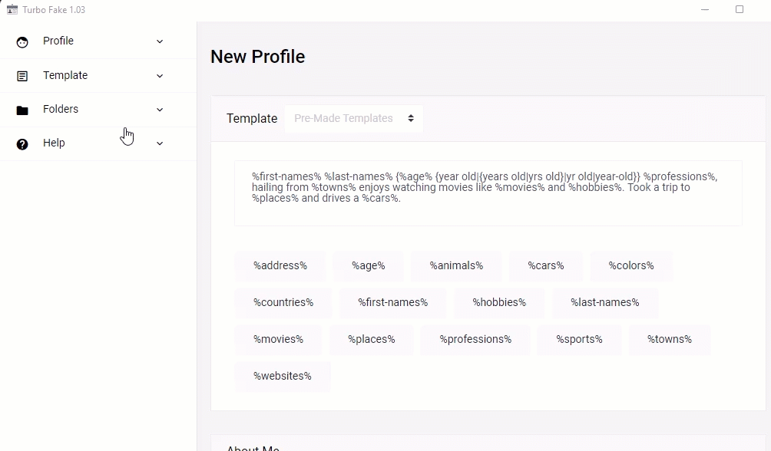
Task: Click the Folders folder icon in sidebar
Action: [22, 110]
